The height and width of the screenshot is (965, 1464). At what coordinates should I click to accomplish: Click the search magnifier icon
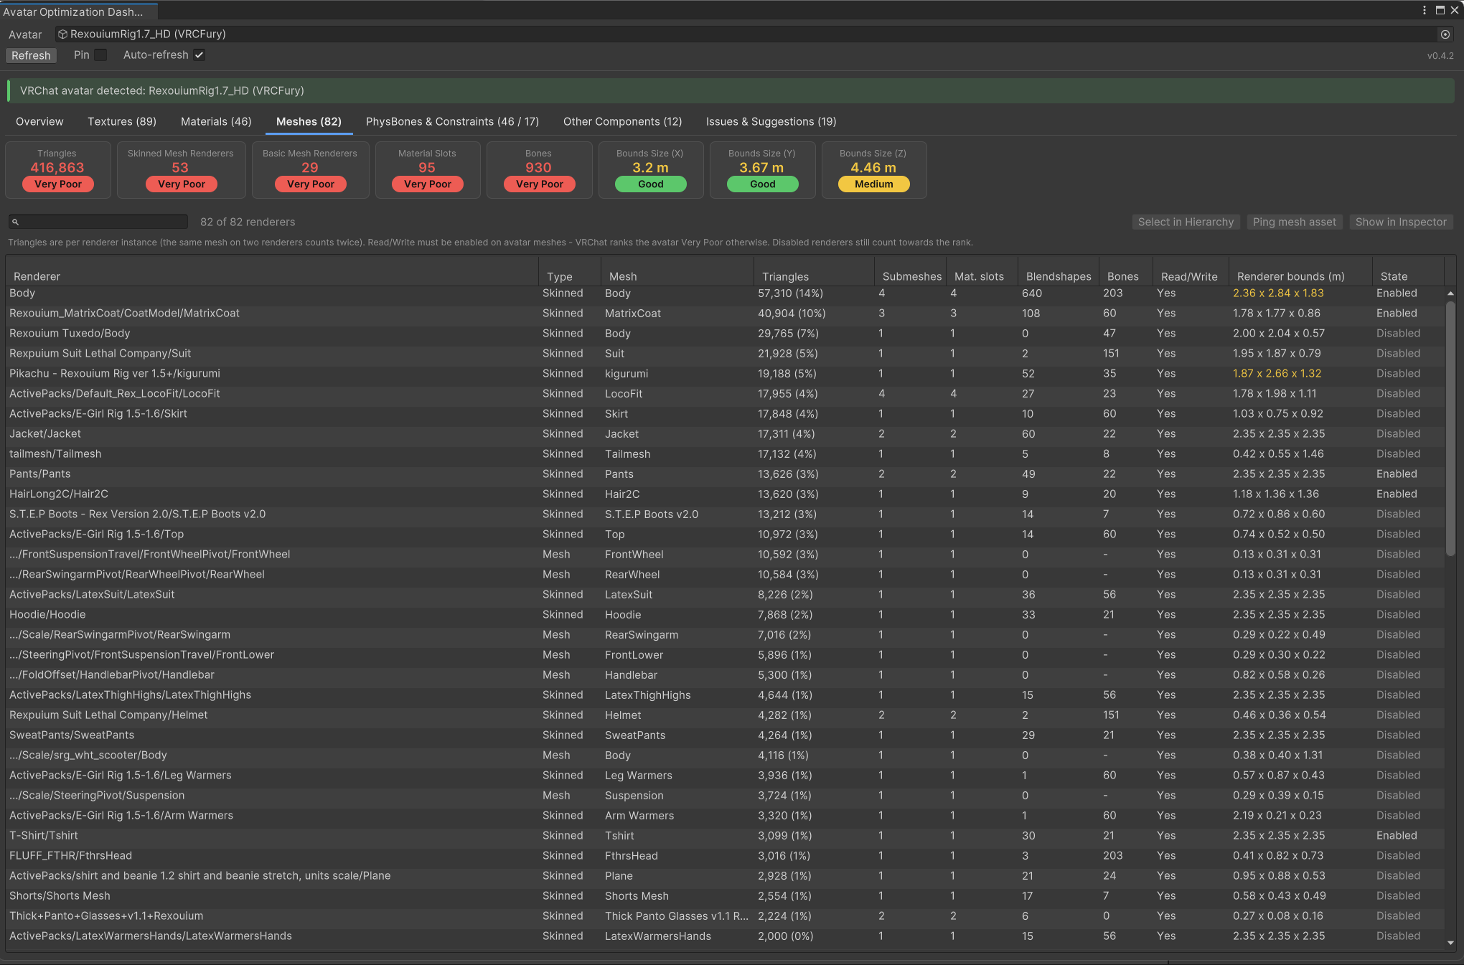click(x=16, y=222)
